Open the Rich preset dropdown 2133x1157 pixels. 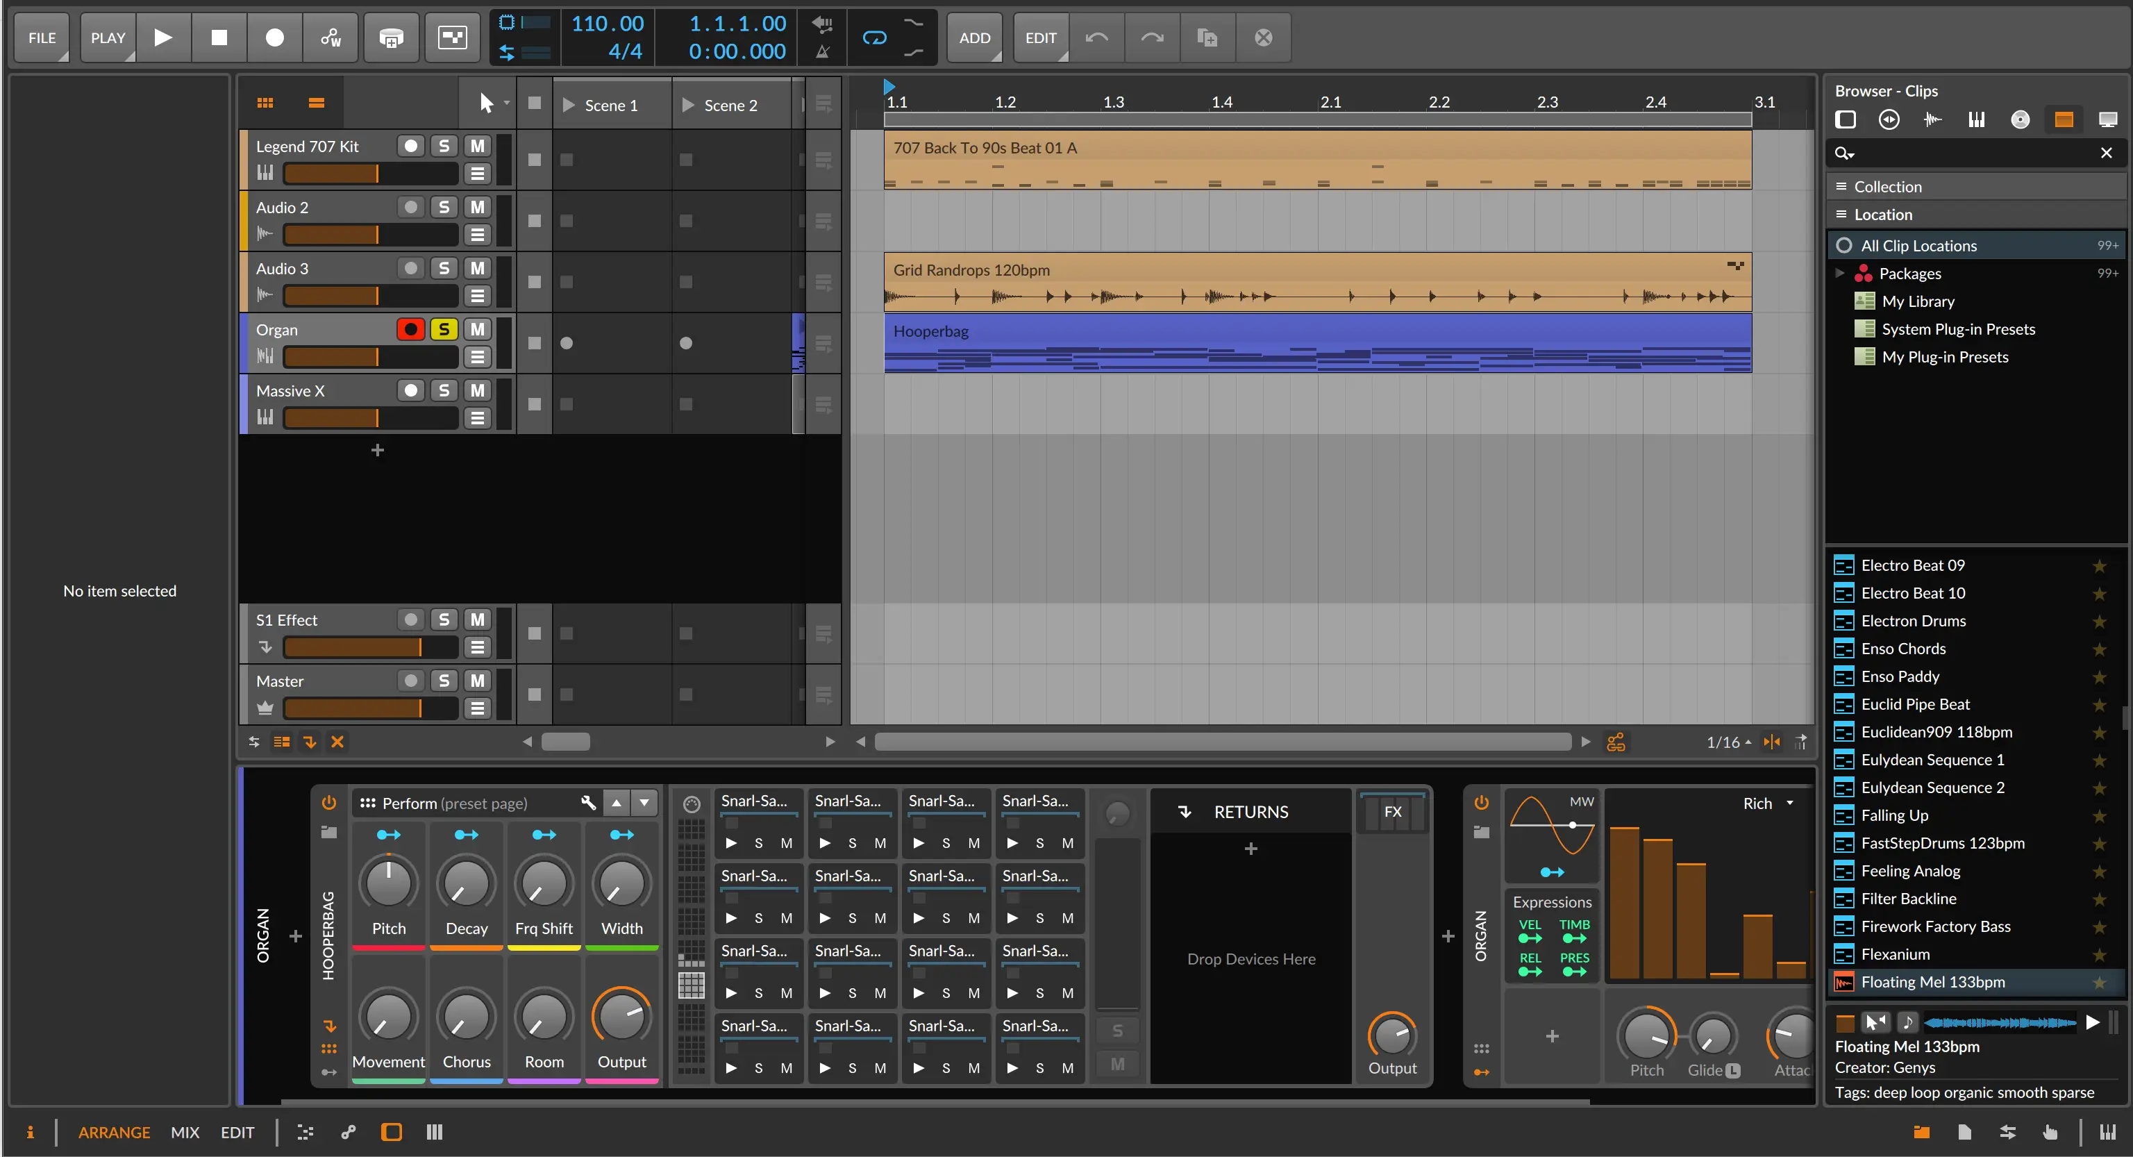coord(1790,803)
